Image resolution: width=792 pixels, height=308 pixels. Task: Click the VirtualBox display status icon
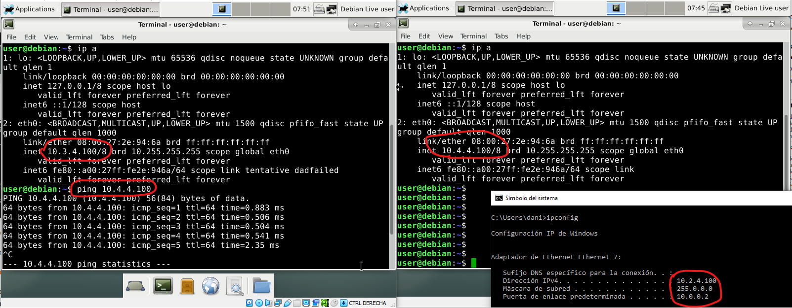pos(306,303)
